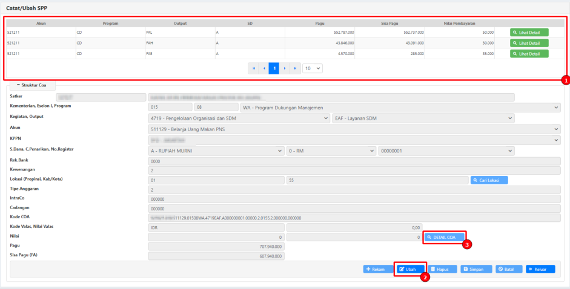Image resolution: width=570 pixels, height=289 pixels.
Task: Click Lihat Detail for the FAH row
Action: [529, 43]
